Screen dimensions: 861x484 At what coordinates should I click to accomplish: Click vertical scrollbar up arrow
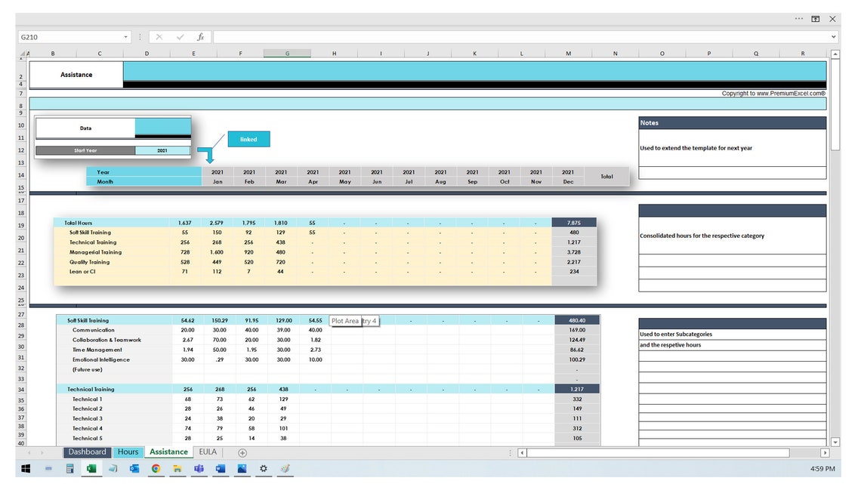[835, 54]
